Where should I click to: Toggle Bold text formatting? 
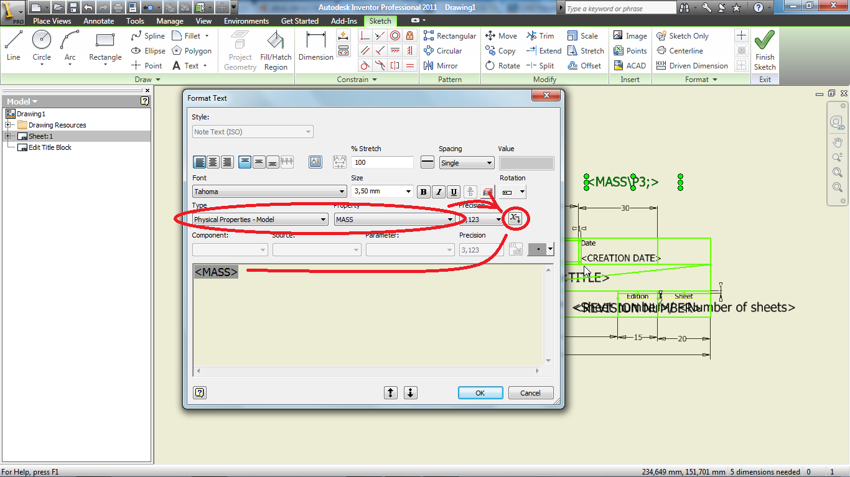click(x=424, y=192)
